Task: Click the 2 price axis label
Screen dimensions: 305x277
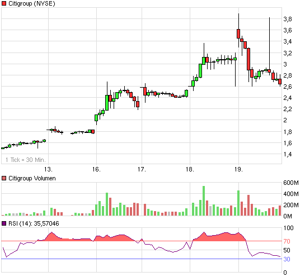Action: [x=285, y=120]
